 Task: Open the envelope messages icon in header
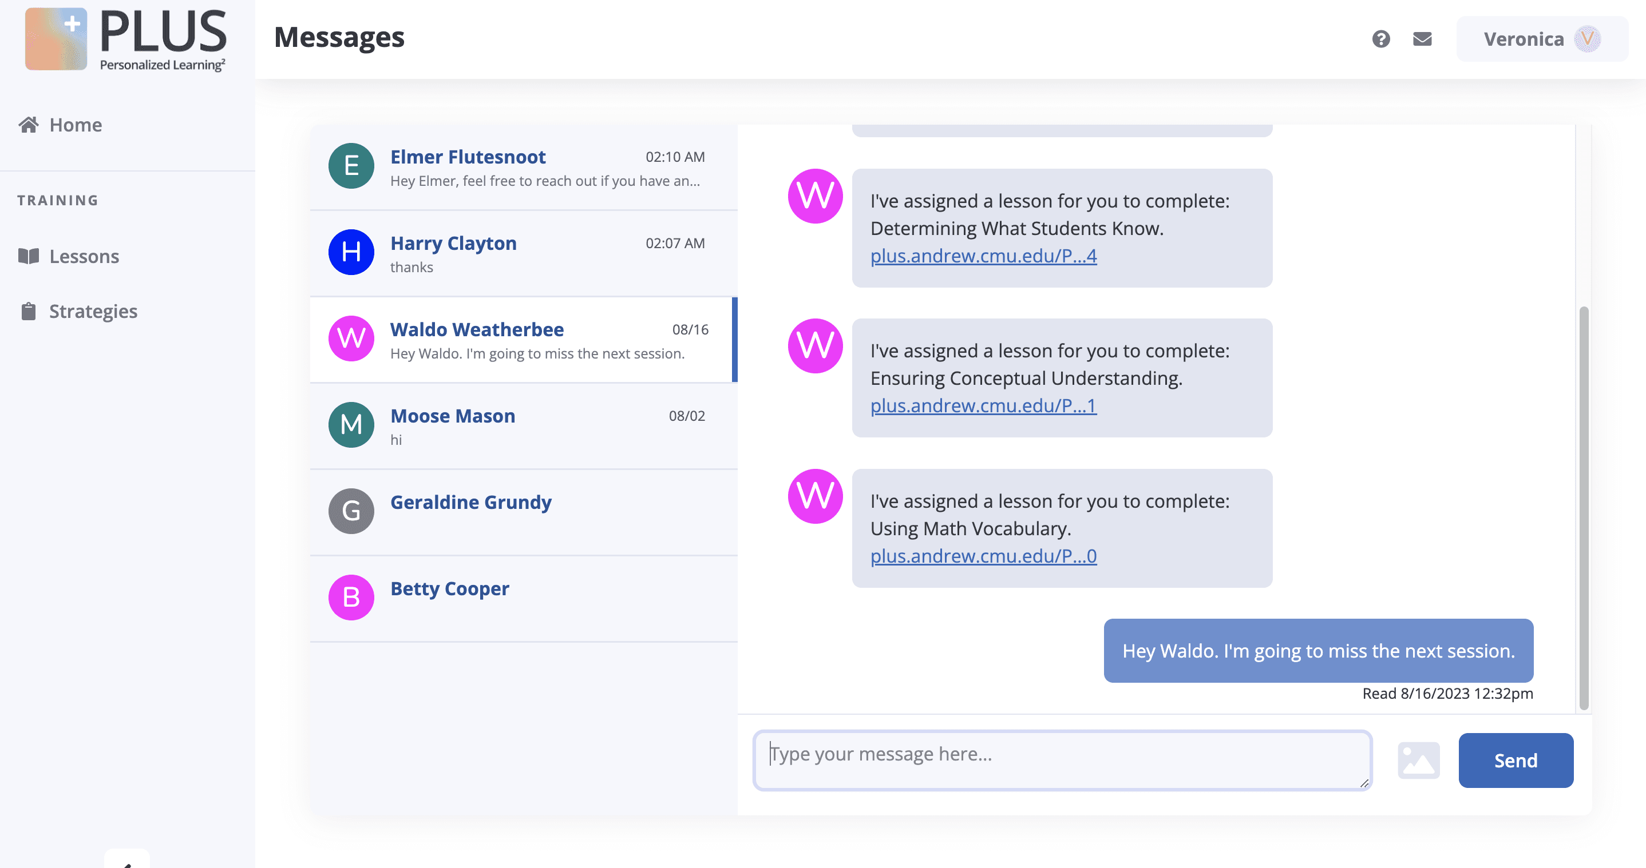1422,39
